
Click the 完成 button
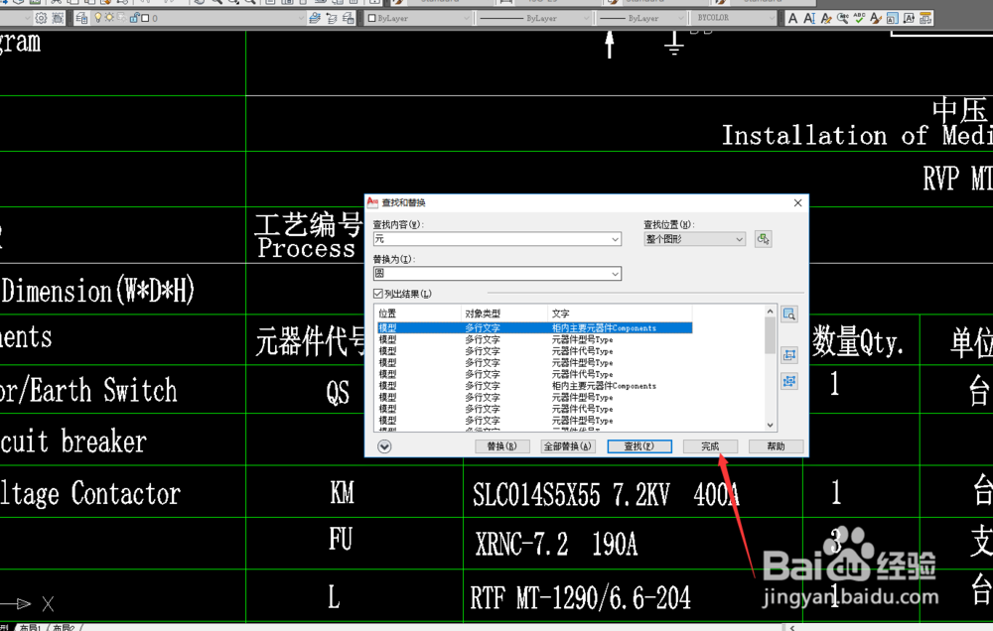[x=710, y=445]
